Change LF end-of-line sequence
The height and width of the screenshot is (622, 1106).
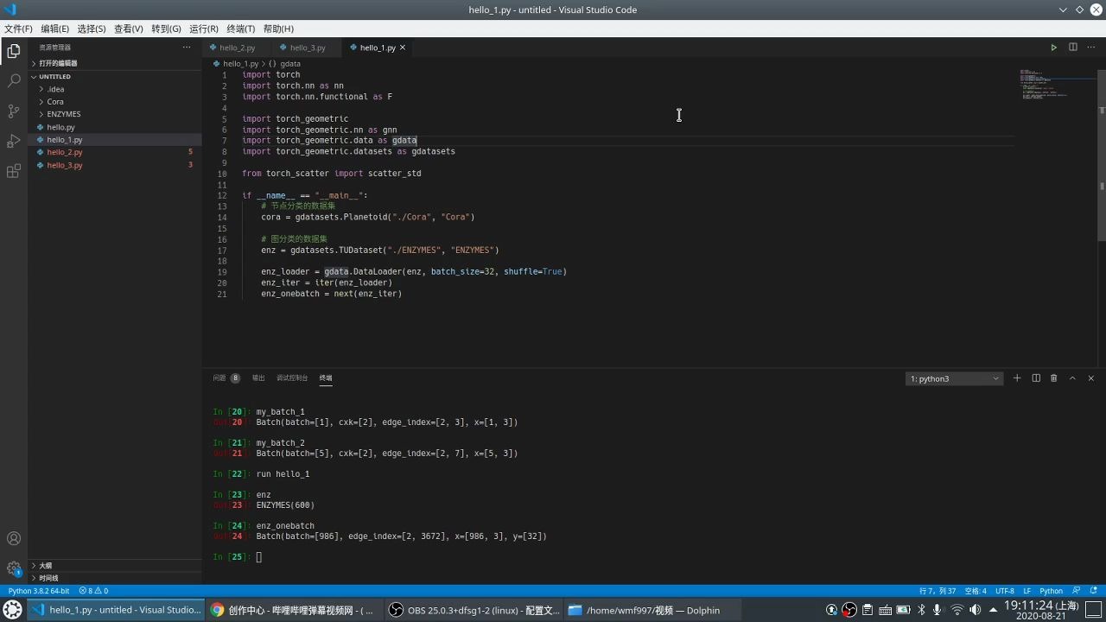1027,591
